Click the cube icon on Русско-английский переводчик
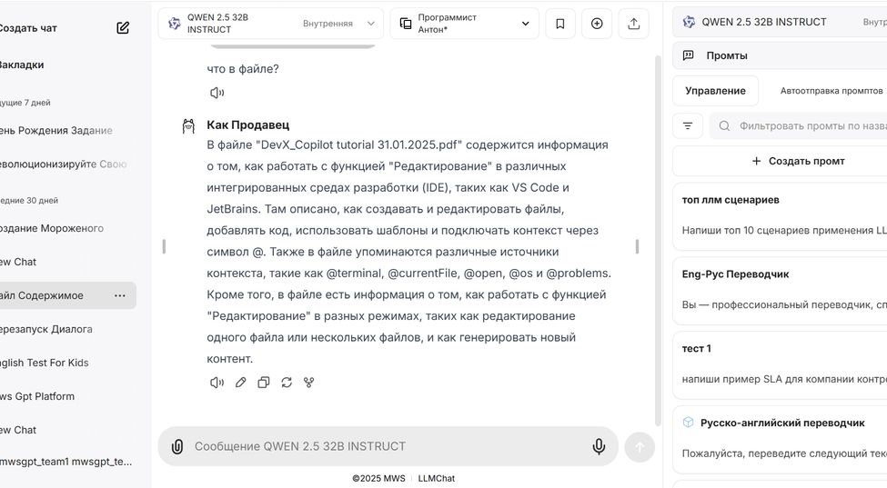The image size is (887, 488). (x=688, y=422)
